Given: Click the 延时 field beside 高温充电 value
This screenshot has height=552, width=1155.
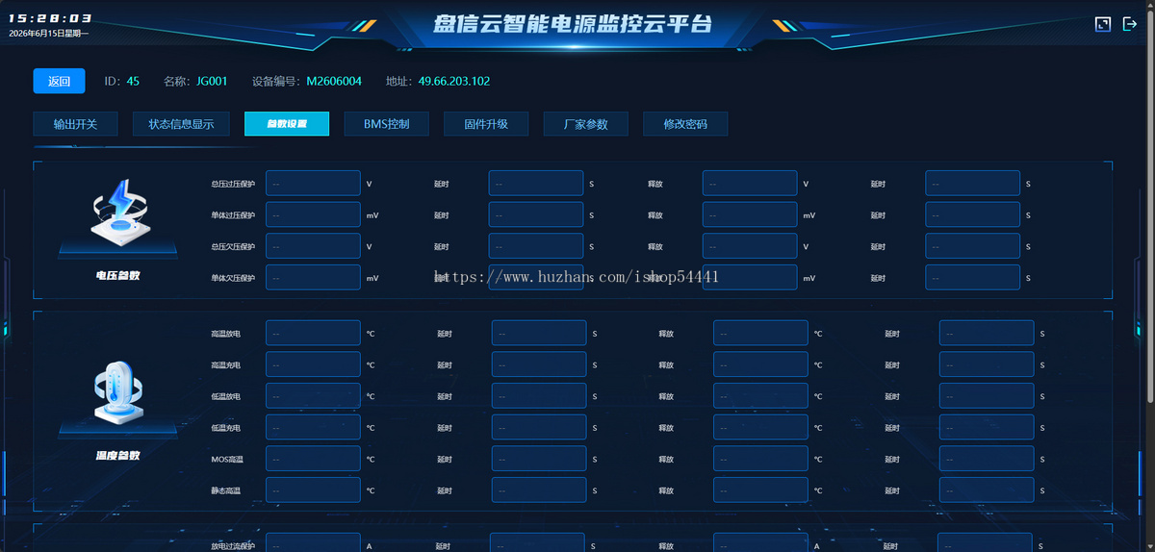Looking at the screenshot, I should click(x=539, y=364).
